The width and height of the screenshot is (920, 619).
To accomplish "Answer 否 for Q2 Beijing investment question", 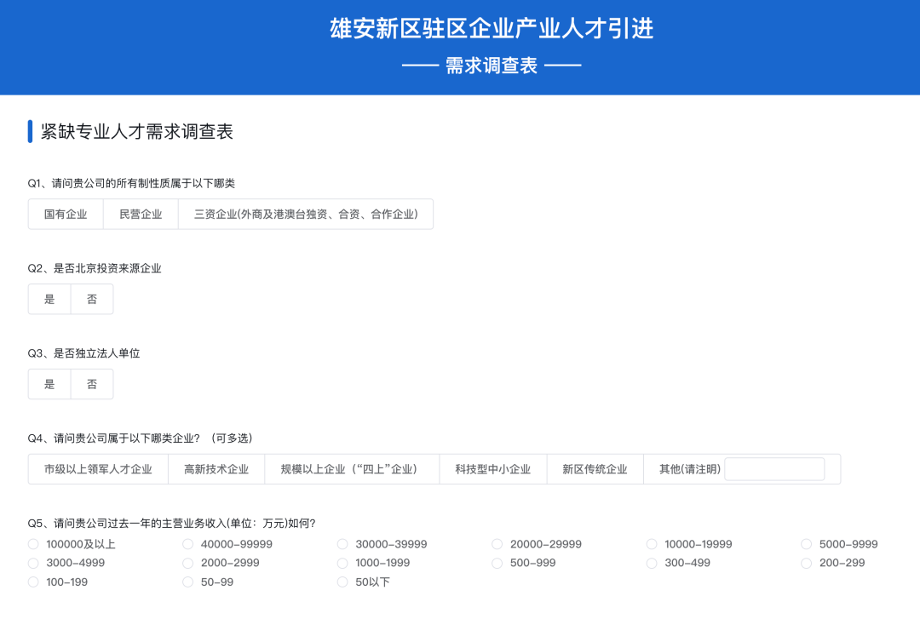I will pos(92,299).
